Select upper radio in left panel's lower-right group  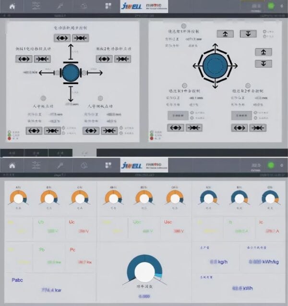pyautogui.click(x=121, y=128)
